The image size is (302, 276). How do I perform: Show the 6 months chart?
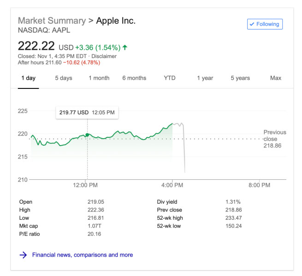pos(134,78)
